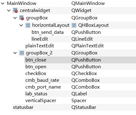The image size is (136, 115).
Task: Select the verticalSpacer object
Action: (41, 101)
